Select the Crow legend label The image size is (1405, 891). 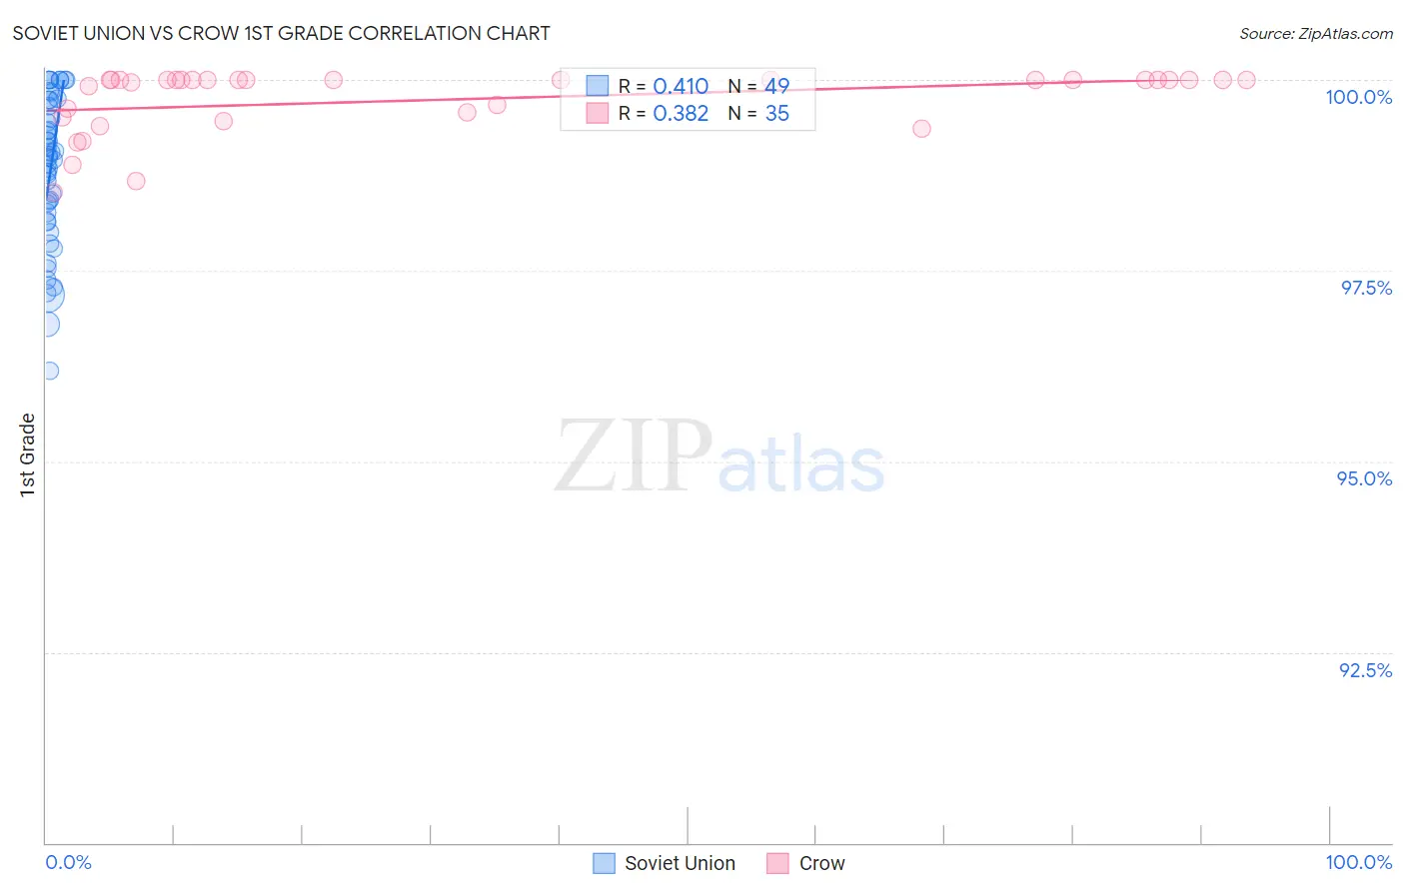click(821, 863)
